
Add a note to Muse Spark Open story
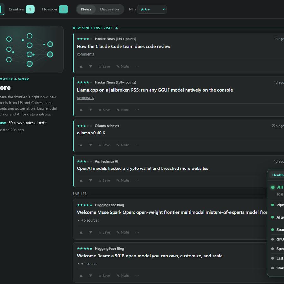[x=123, y=232]
